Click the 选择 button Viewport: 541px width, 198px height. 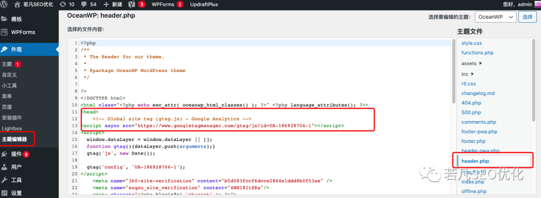click(527, 16)
